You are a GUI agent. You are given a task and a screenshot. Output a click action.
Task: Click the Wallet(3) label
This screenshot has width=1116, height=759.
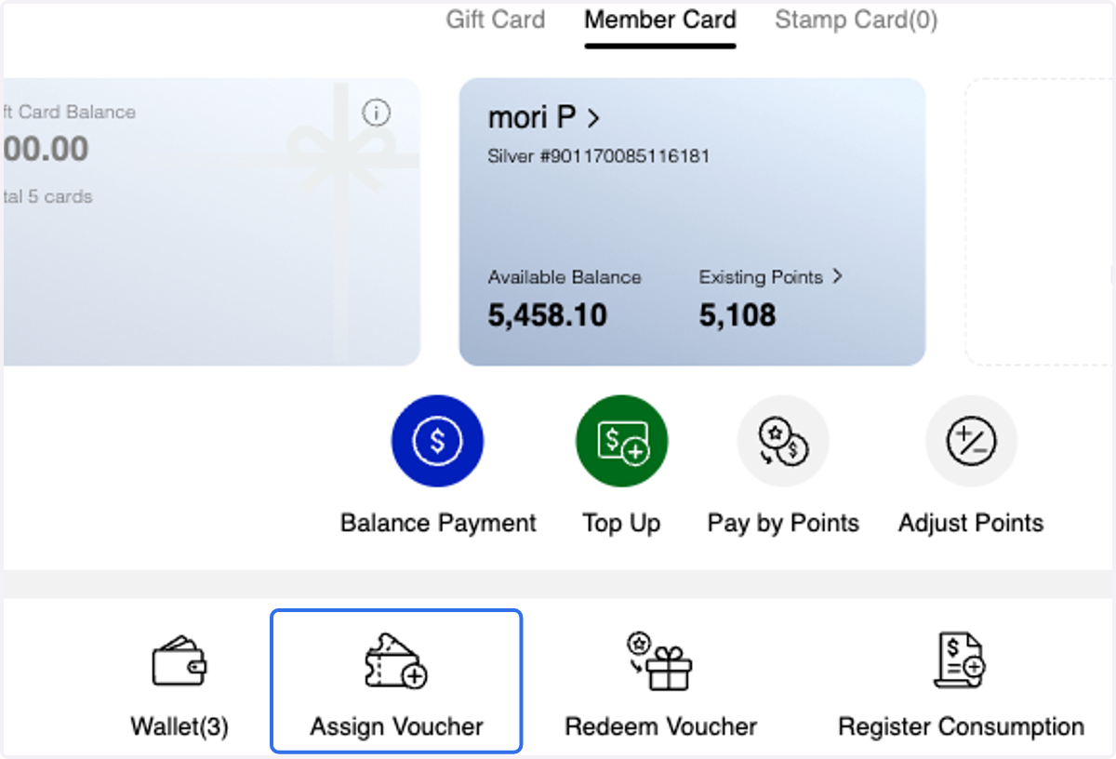click(179, 726)
